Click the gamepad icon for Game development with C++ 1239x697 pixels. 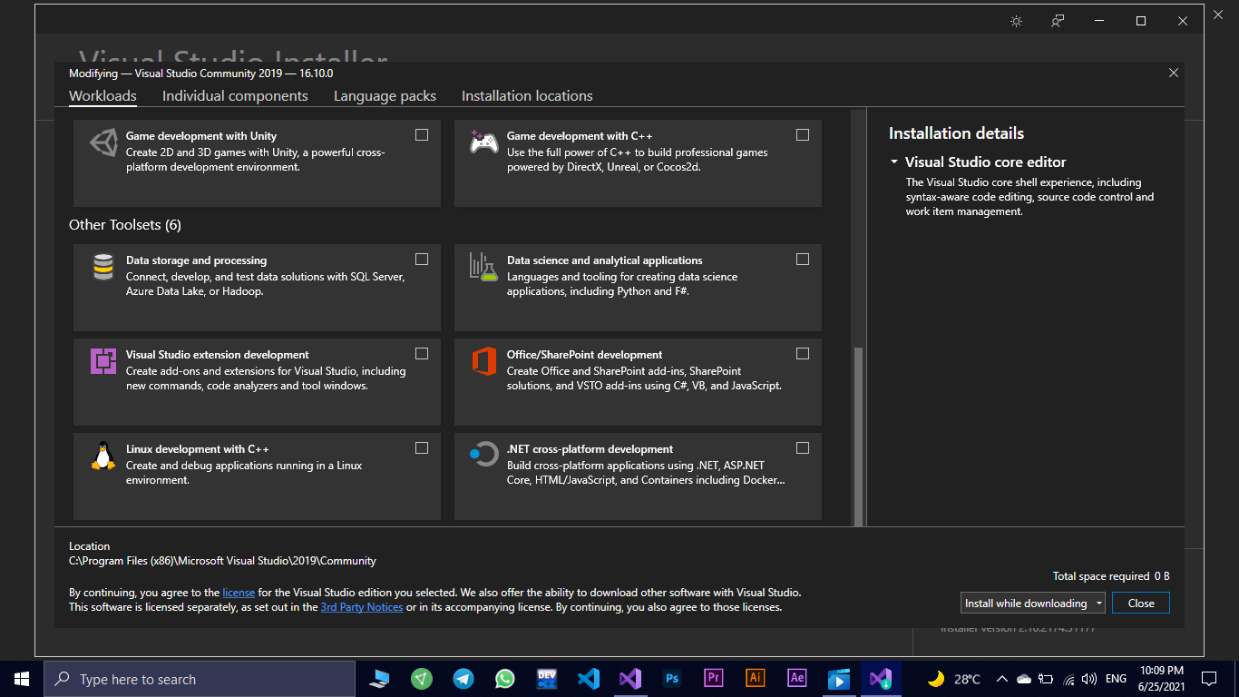pos(483,142)
